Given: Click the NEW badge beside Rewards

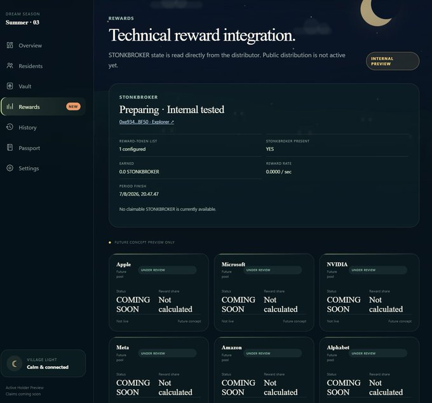Looking at the screenshot, I should pyautogui.click(x=73, y=106).
